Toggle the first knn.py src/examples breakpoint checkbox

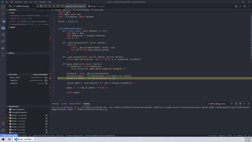pyautogui.click(x=10, y=115)
